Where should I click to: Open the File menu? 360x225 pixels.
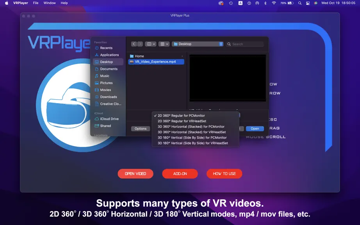36,3
